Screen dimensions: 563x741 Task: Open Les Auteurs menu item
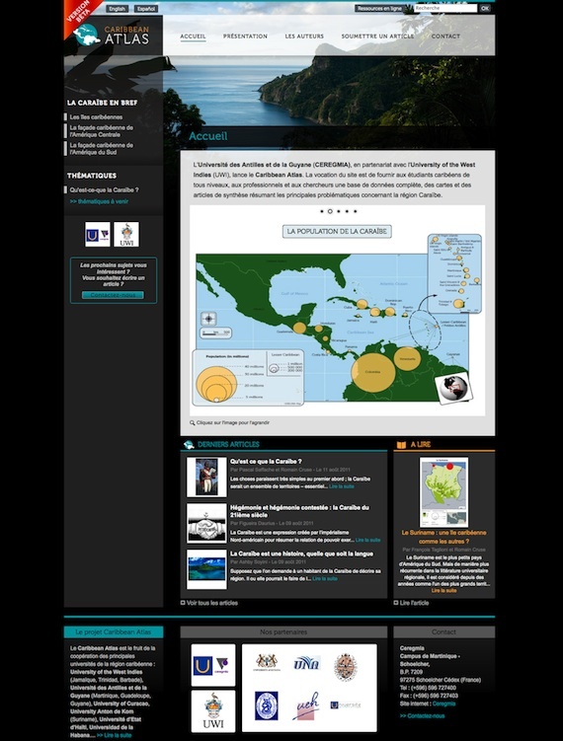point(304,36)
